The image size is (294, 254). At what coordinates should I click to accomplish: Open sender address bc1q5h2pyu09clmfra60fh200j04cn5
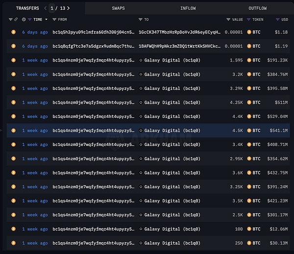(x=93, y=32)
